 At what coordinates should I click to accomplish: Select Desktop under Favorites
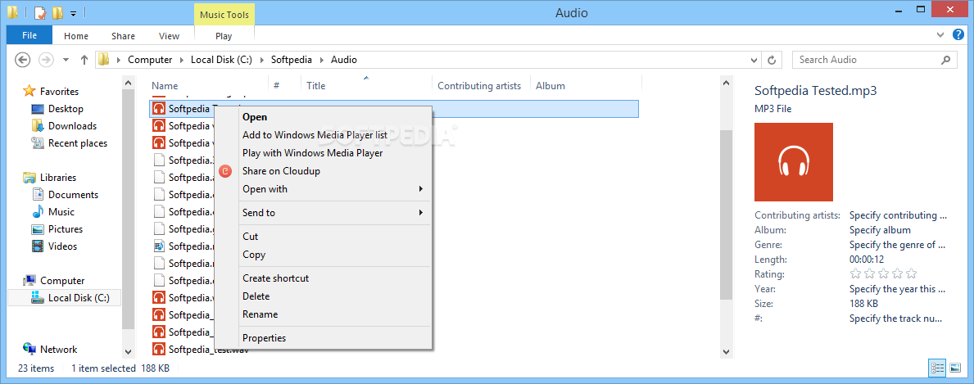pyautogui.click(x=66, y=109)
